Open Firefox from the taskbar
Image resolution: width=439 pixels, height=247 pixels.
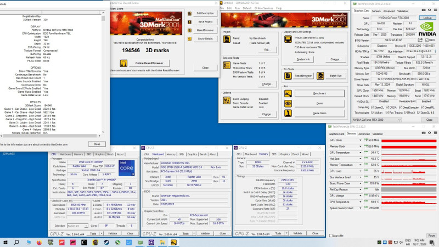click(39, 242)
